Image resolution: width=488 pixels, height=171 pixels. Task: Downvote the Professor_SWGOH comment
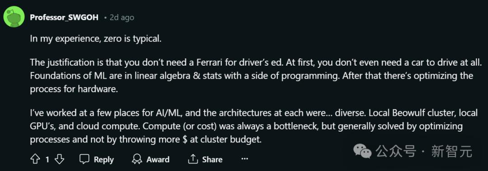tap(59, 160)
